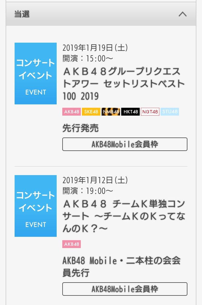Click the HKT48 group tag

pos(130,112)
